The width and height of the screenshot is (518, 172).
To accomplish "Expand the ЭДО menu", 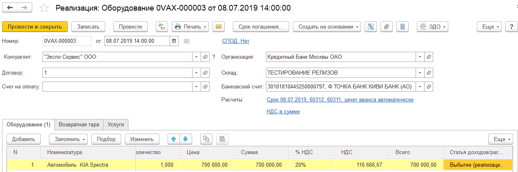I will pyautogui.click(x=432, y=26).
